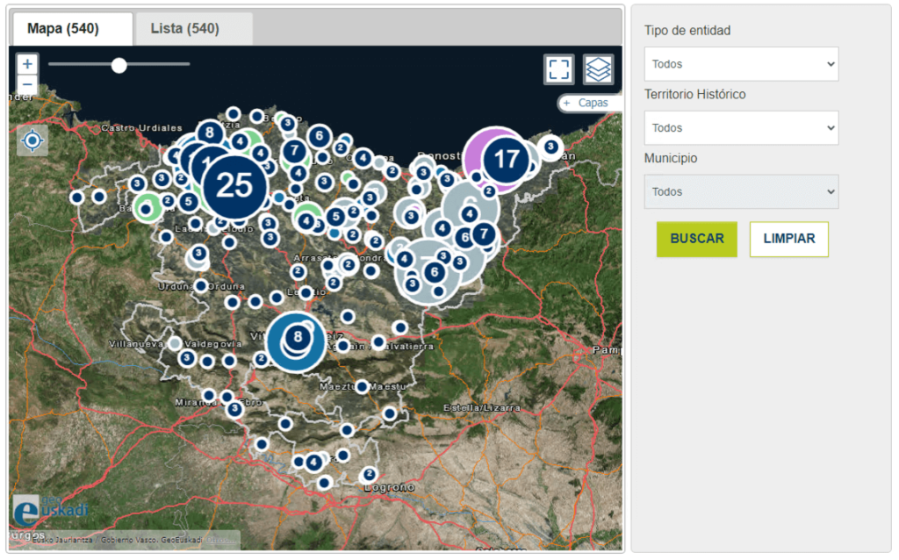Click the light blue cluster marker 8
Image resolution: width=899 pixels, height=560 pixels.
click(298, 337)
